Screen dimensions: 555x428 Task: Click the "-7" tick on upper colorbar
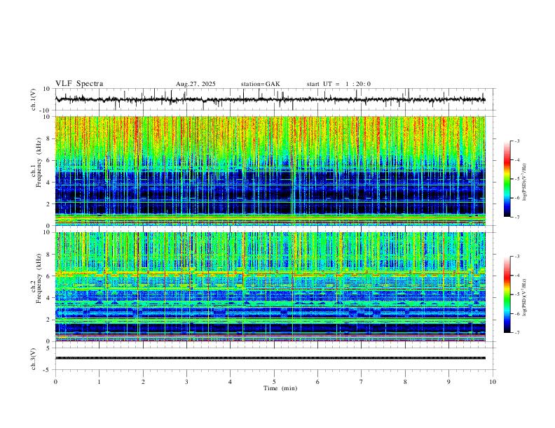click(x=516, y=217)
